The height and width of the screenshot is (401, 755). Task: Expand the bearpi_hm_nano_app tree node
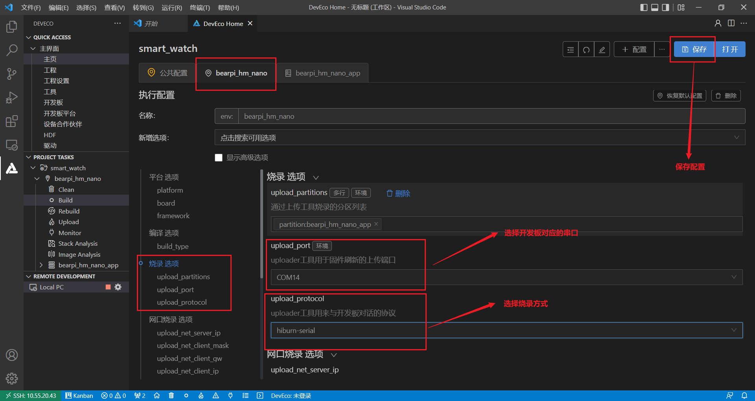41,265
